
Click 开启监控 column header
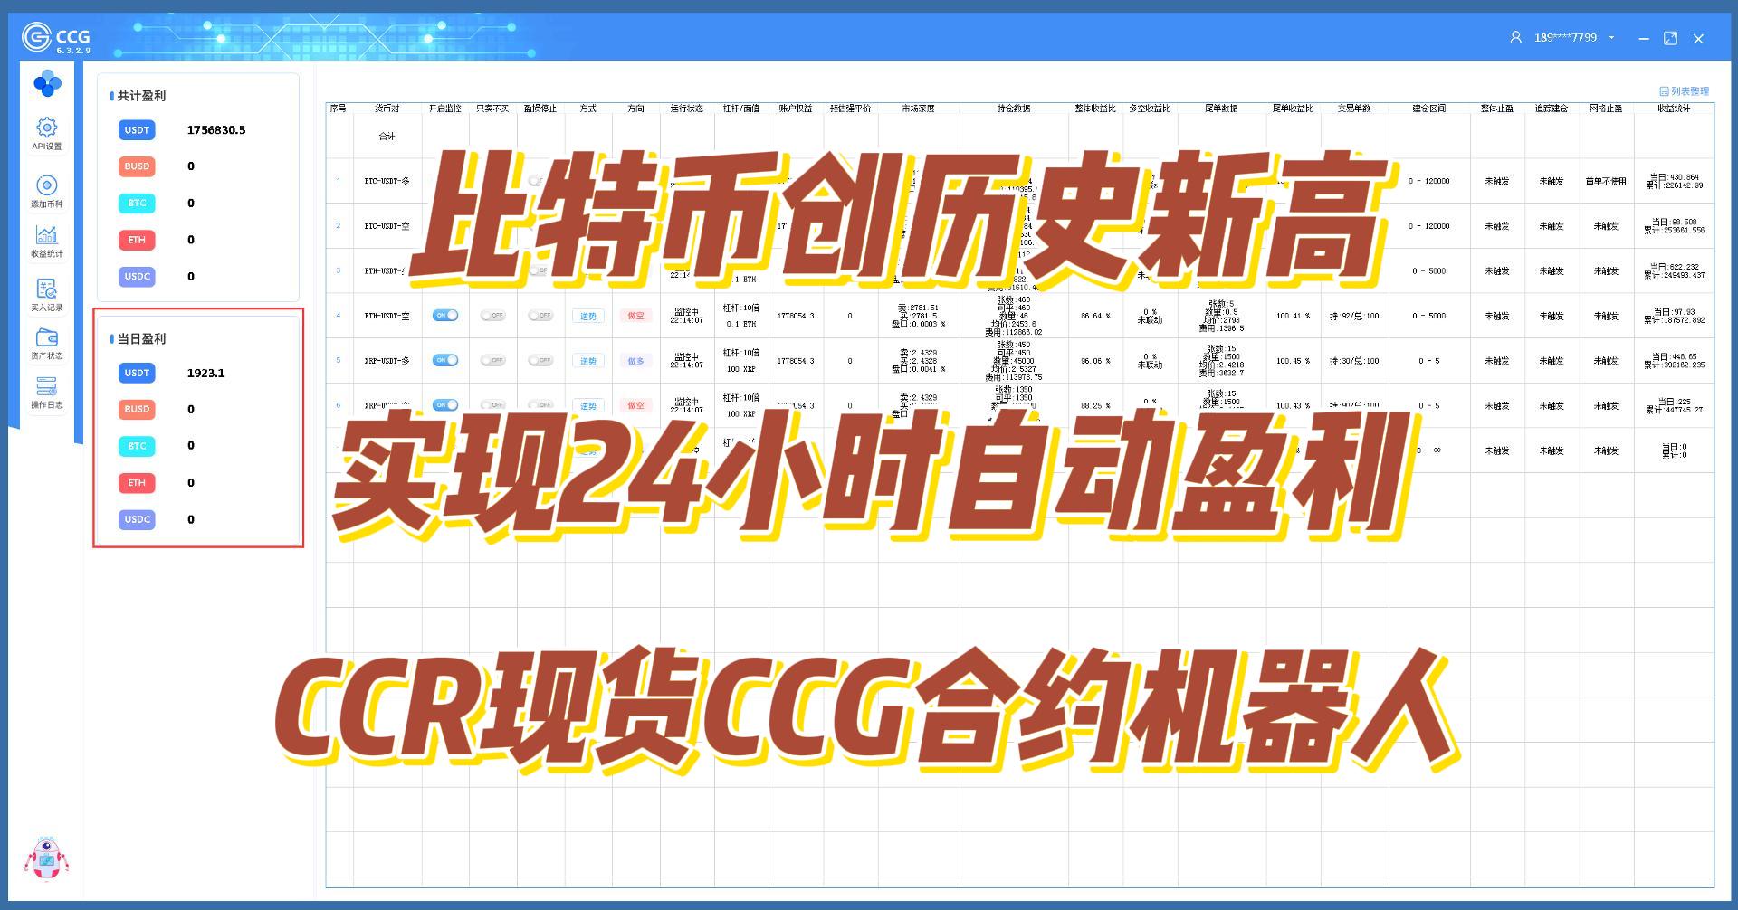pos(445,109)
